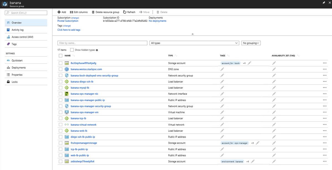
Task: Click the pin blade icon in title bar
Action: [x=324, y=2]
